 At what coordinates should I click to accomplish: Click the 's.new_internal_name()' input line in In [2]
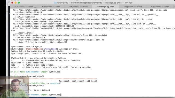click(32, 76)
